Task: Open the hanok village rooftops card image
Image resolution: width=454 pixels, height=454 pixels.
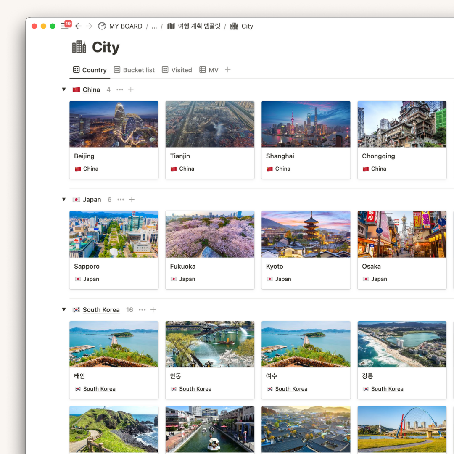Action: tap(306, 429)
